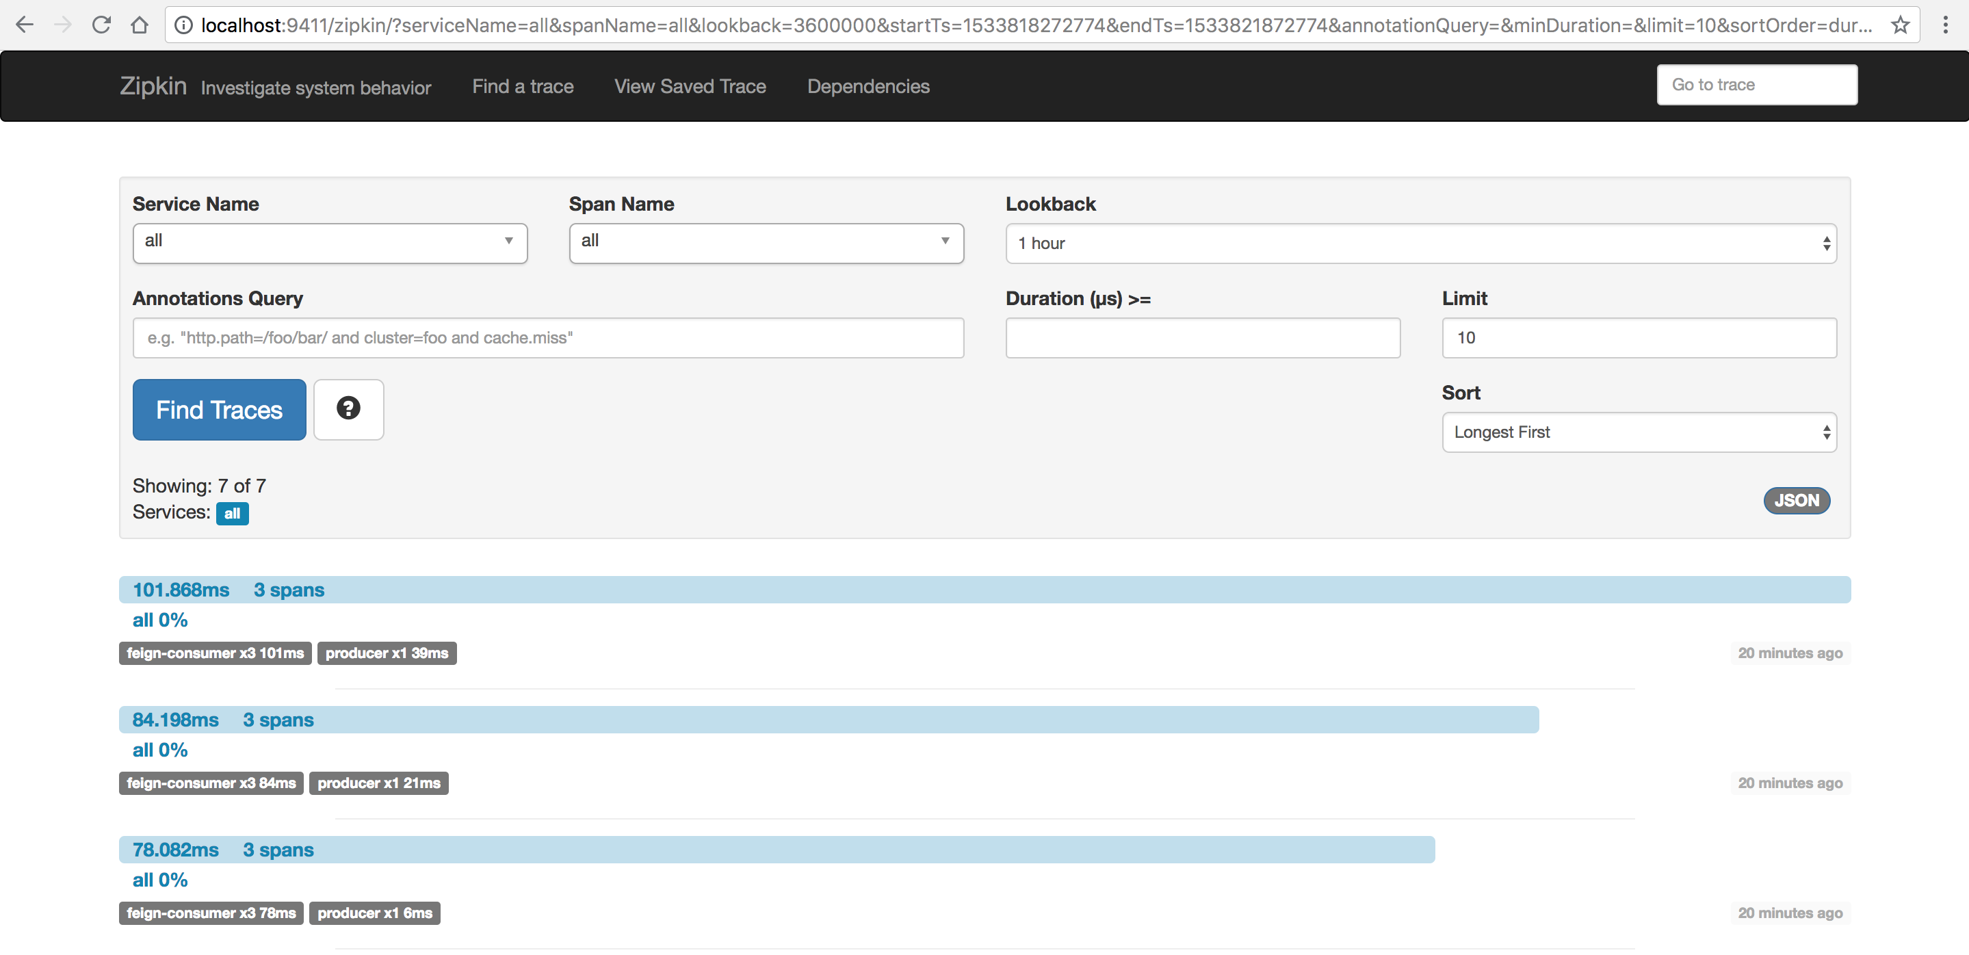Go to View Saved Trace page
This screenshot has width=1969, height=955.
pos(690,86)
